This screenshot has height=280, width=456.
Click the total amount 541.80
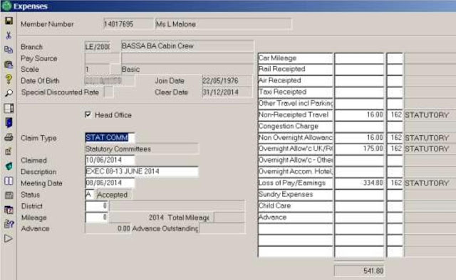359,271
